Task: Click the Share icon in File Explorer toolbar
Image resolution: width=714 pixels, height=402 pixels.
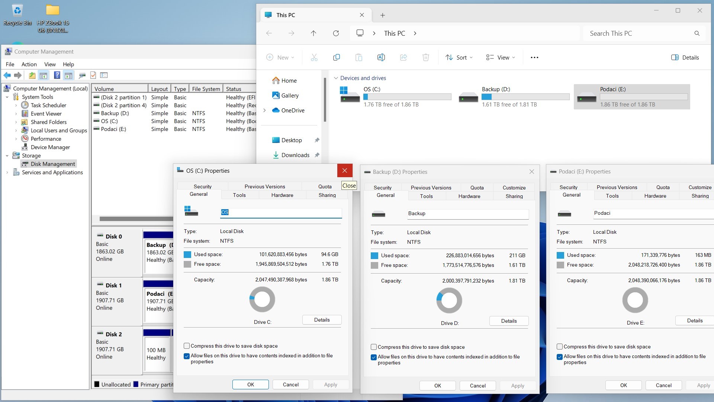Action: [x=403, y=57]
